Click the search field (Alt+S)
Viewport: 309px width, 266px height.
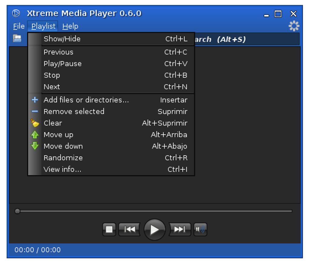(x=247, y=39)
